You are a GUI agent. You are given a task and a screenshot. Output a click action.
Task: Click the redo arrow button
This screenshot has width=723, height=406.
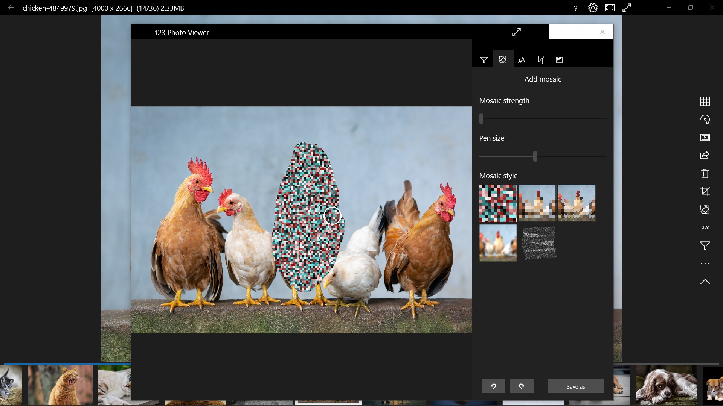[522, 386]
